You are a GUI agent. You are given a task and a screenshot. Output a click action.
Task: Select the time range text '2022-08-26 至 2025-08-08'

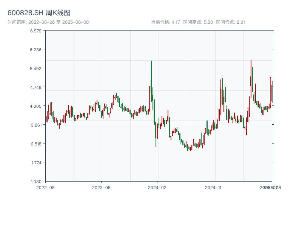tap(59, 22)
